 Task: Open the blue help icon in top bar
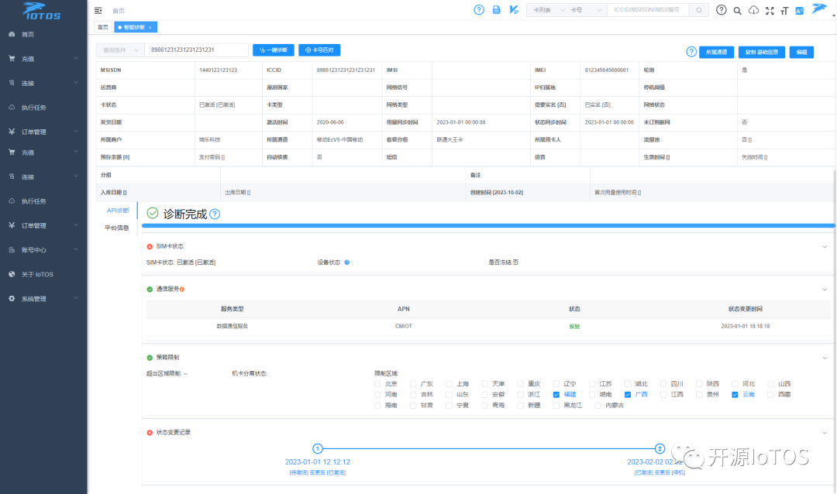[x=479, y=9]
